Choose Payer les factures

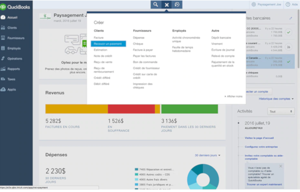[x=144, y=56]
